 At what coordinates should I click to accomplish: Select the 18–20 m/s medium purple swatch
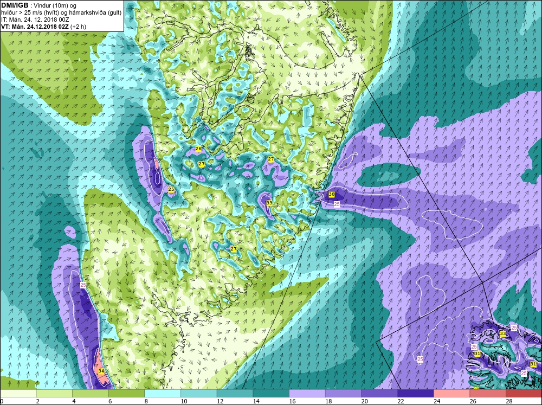click(x=343, y=394)
